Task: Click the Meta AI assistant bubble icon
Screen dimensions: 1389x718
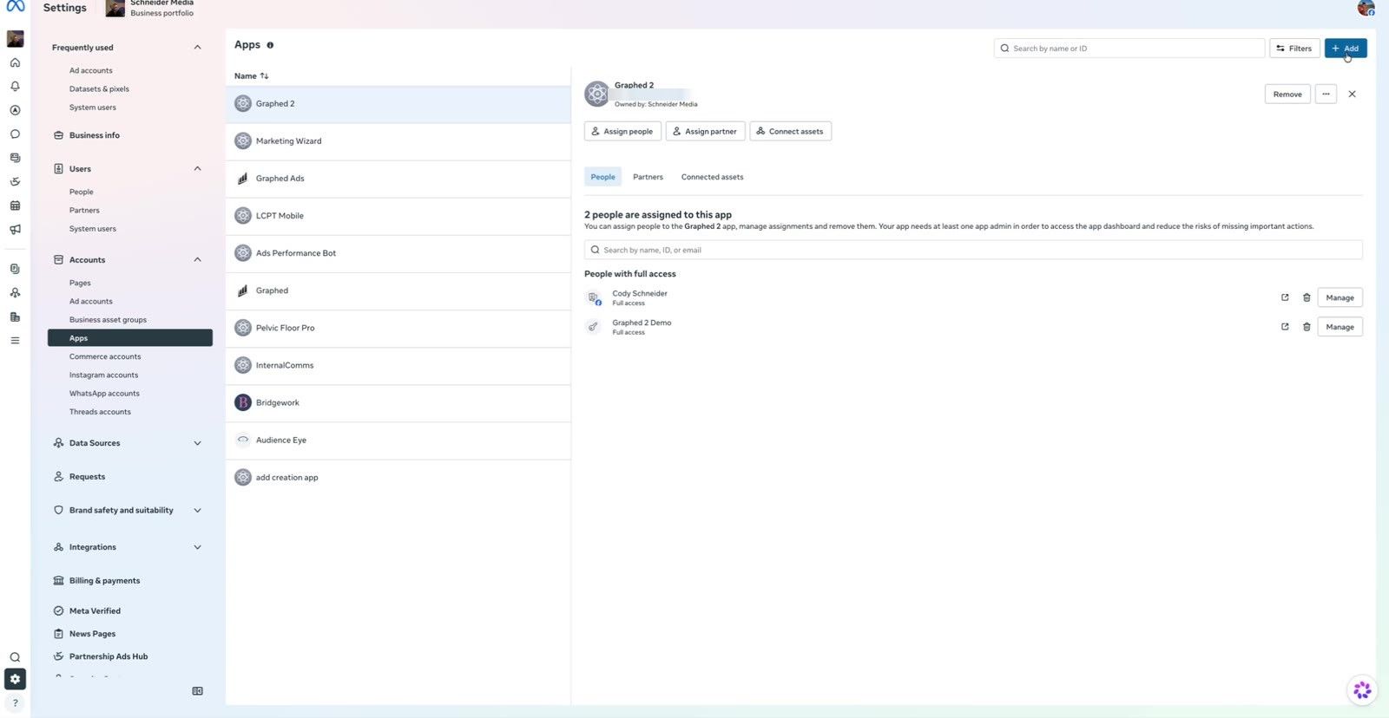Action: pyautogui.click(x=1362, y=690)
